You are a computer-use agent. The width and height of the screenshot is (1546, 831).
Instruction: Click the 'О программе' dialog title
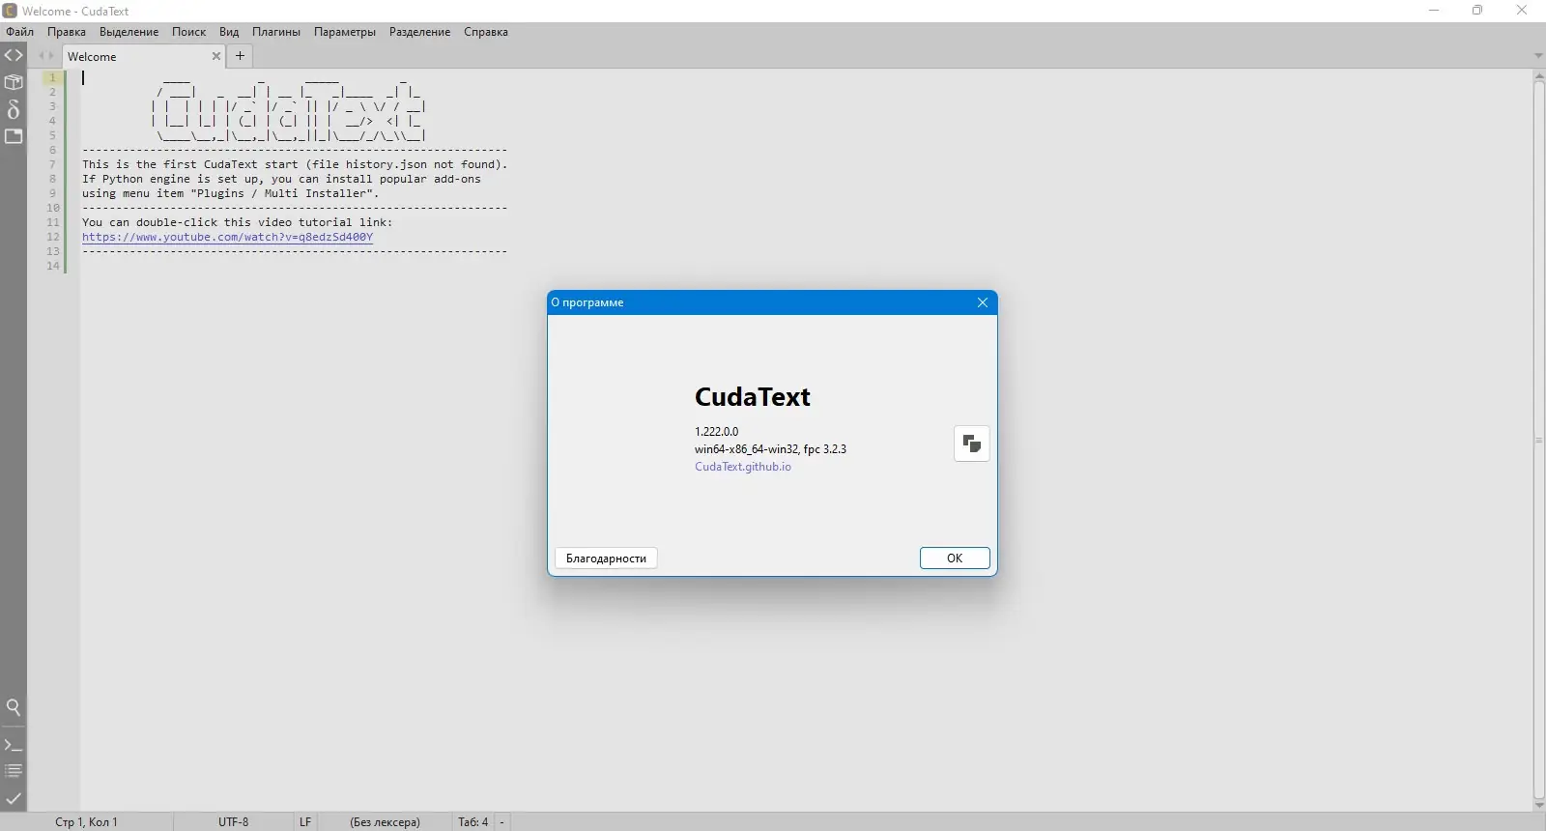click(587, 302)
